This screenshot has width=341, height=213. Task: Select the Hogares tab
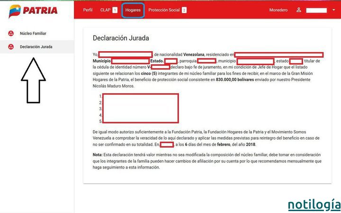pyautogui.click(x=133, y=10)
